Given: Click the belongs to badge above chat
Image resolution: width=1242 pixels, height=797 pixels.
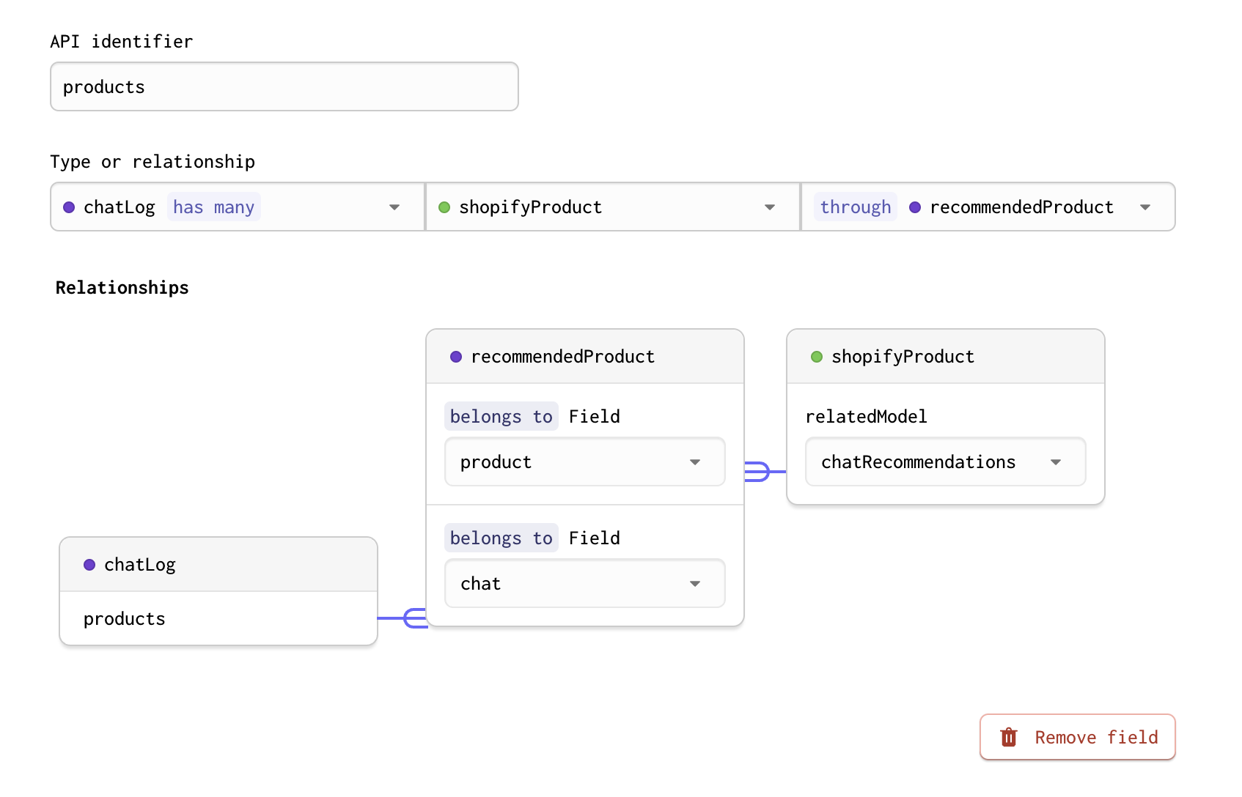Looking at the screenshot, I should tap(501, 538).
